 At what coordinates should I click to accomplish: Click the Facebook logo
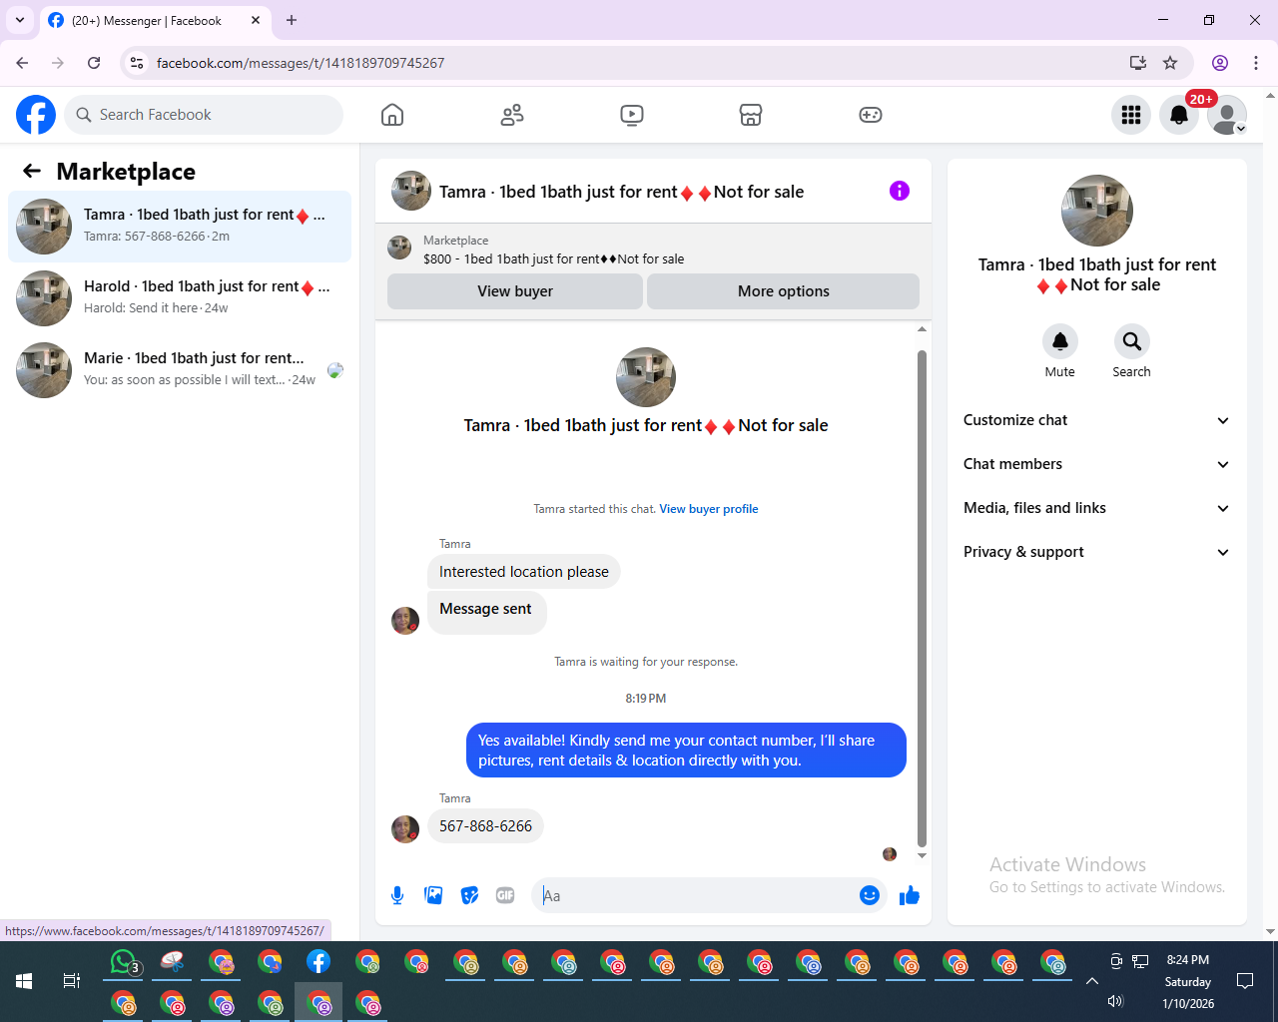coord(36,115)
